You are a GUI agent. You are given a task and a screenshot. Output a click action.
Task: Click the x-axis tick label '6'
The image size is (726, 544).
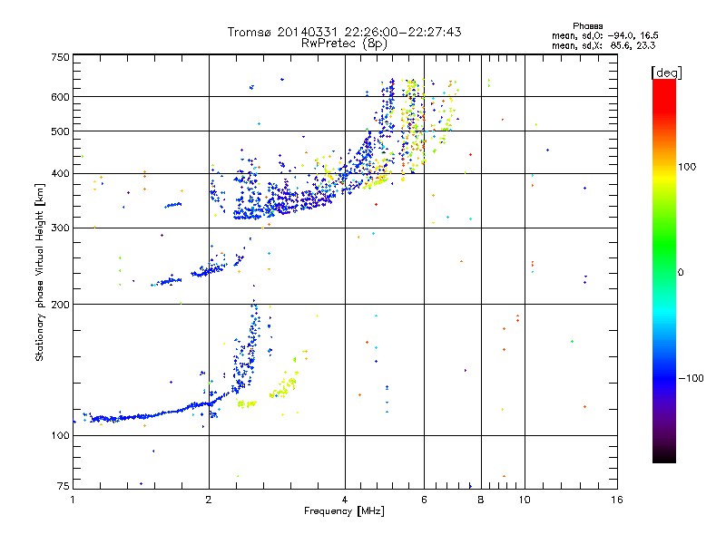pyautogui.click(x=424, y=500)
